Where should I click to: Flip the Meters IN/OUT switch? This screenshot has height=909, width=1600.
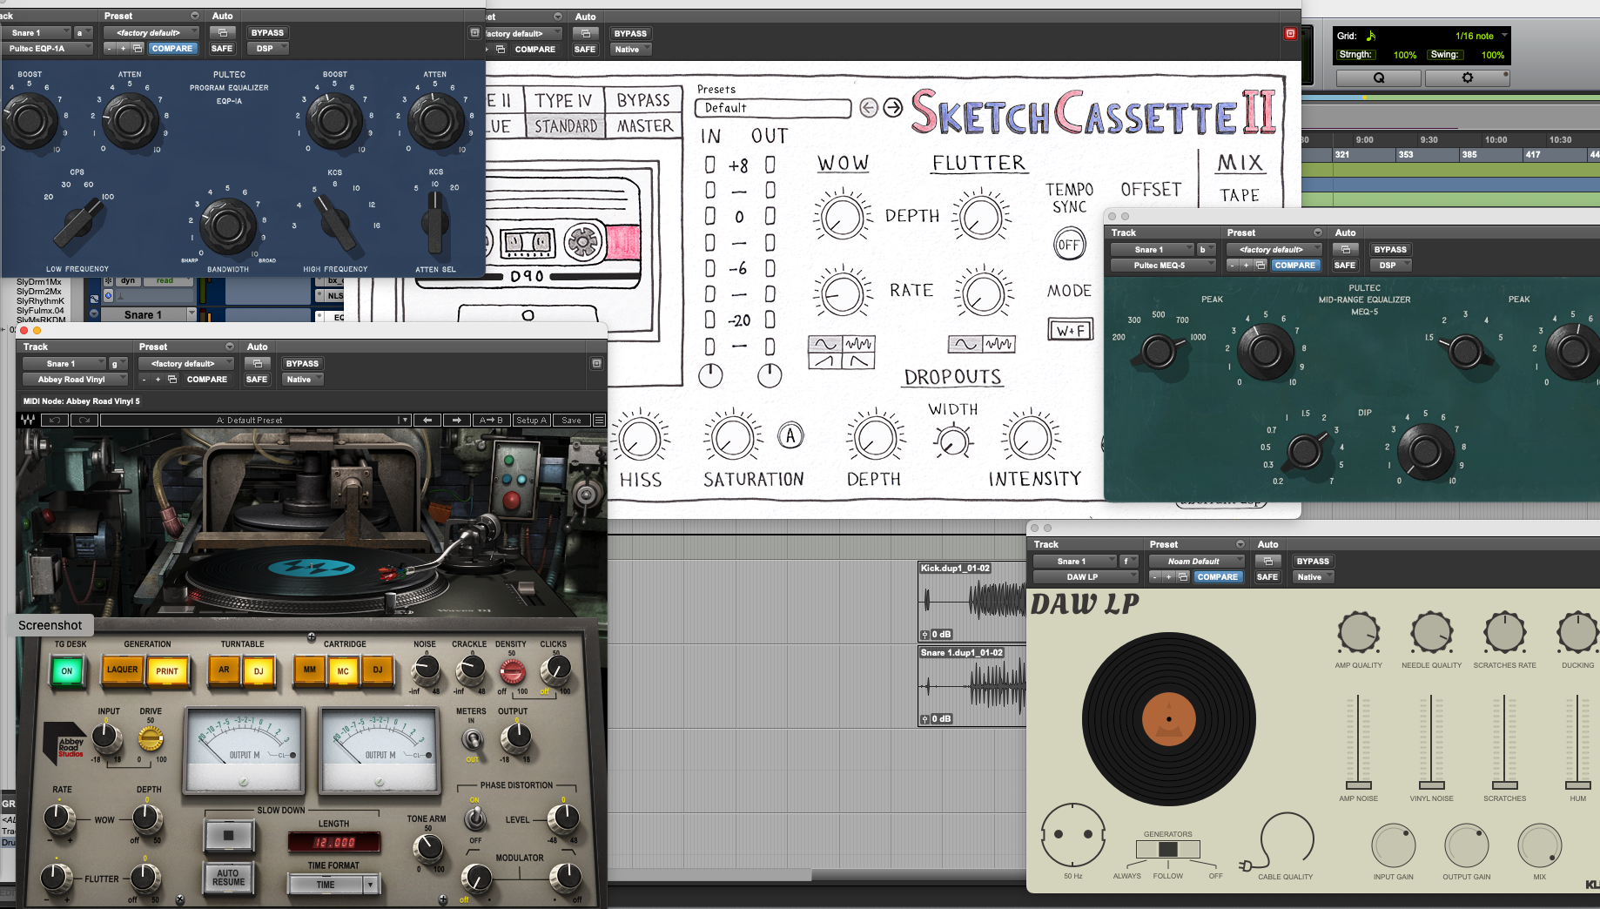(x=473, y=740)
